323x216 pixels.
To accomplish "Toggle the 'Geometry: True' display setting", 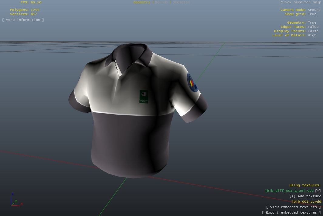I will coord(312,23).
